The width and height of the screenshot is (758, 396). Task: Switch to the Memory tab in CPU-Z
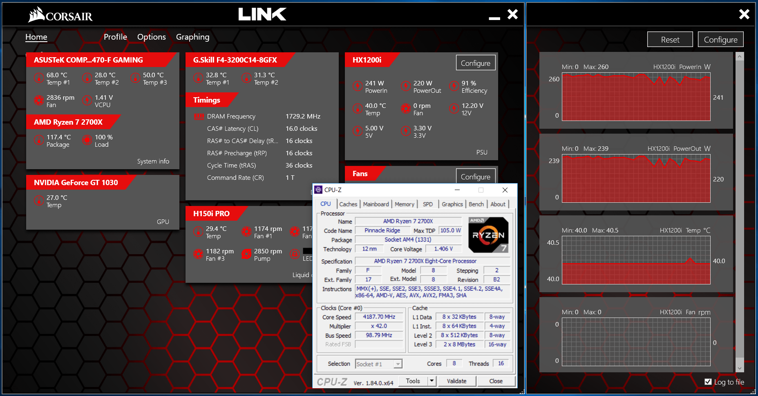[x=405, y=204]
